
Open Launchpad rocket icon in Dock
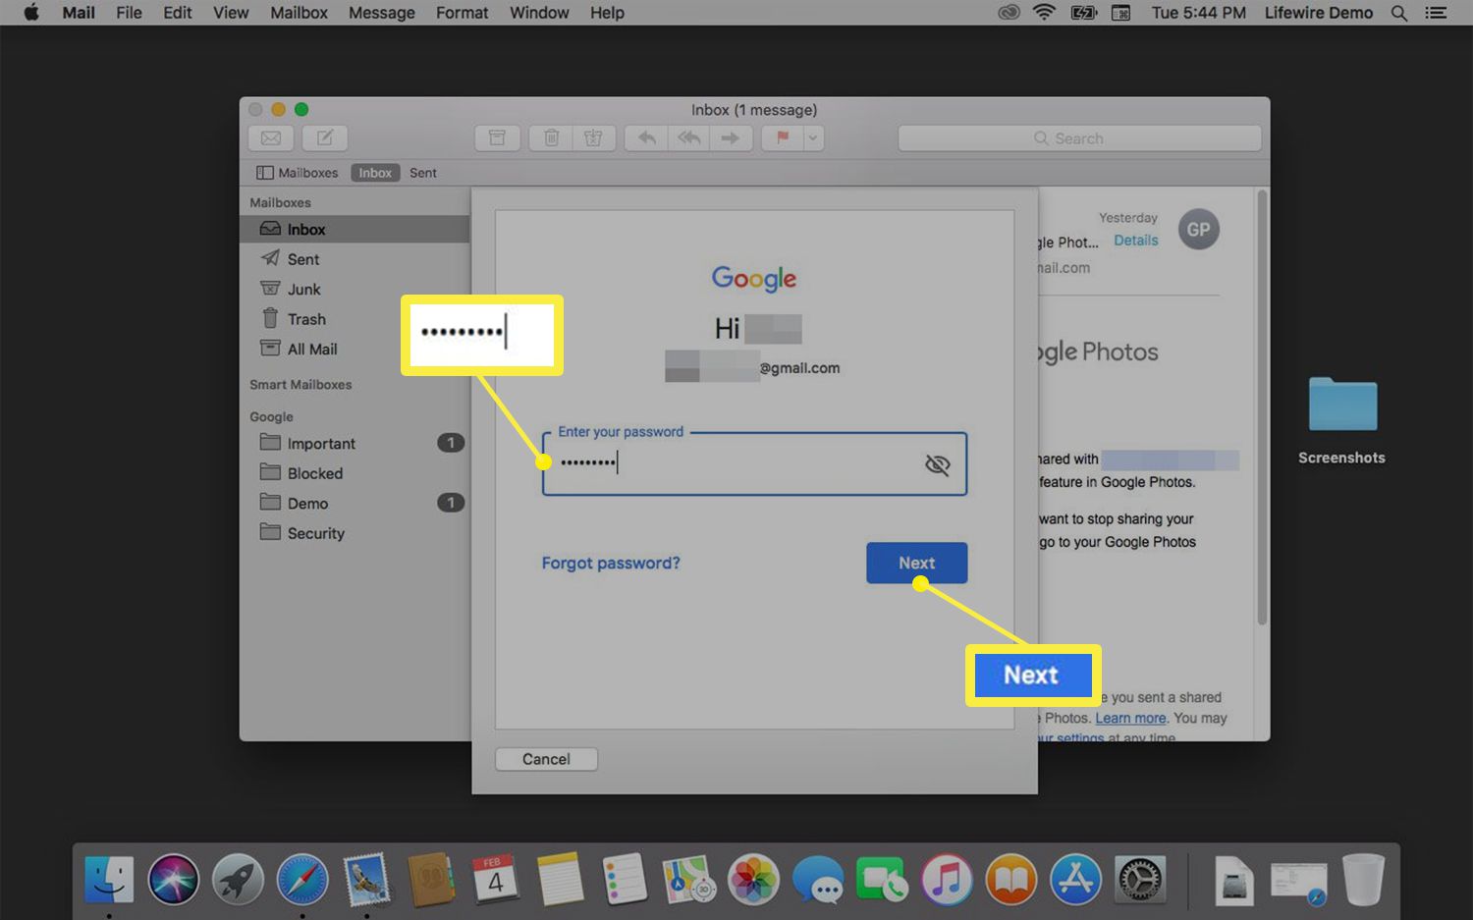[238, 879]
